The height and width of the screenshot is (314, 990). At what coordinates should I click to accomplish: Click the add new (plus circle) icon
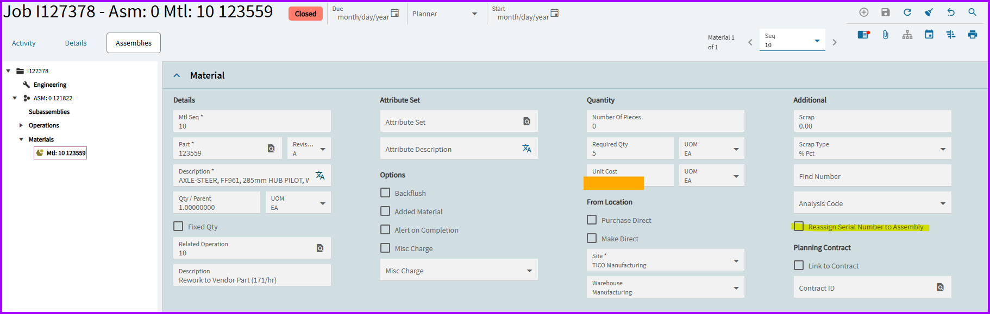(x=864, y=12)
